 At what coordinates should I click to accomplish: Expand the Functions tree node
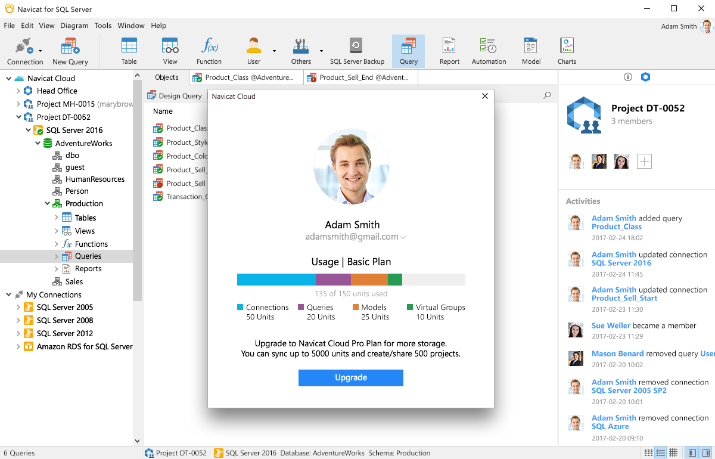pos(57,244)
